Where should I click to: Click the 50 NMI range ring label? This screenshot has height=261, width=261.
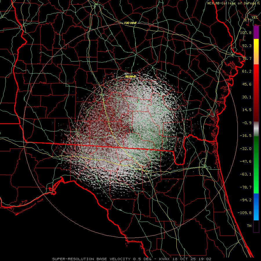(130, 77)
